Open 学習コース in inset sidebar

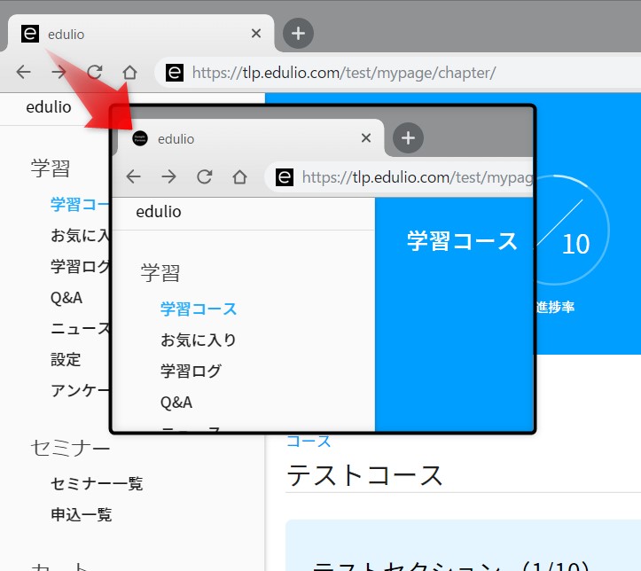199,309
